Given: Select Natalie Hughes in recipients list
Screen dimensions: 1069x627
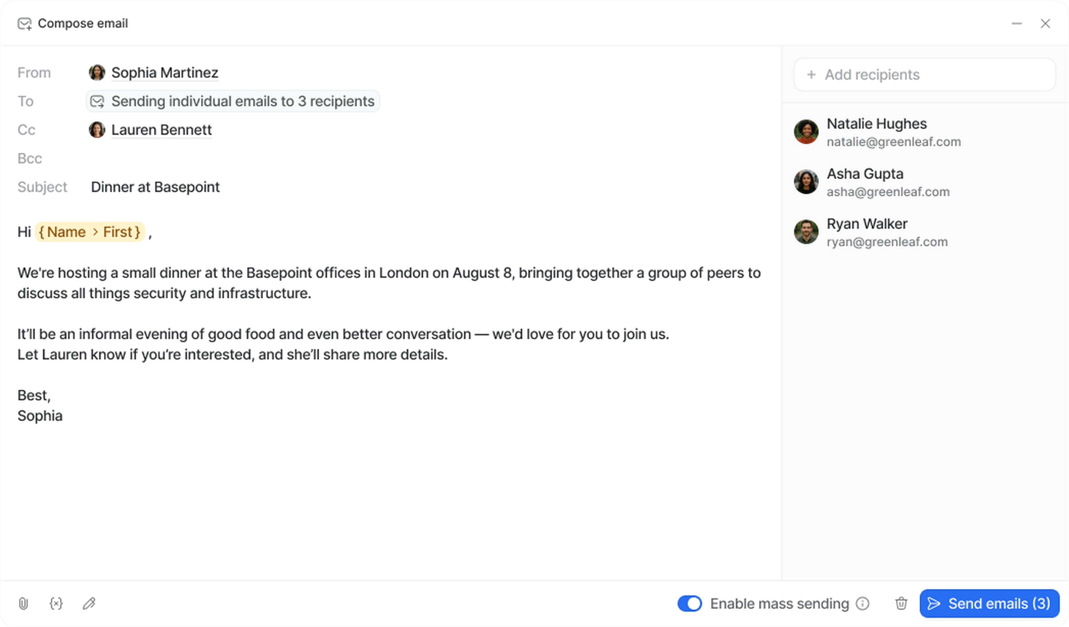Looking at the screenshot, I should point(876,124).
